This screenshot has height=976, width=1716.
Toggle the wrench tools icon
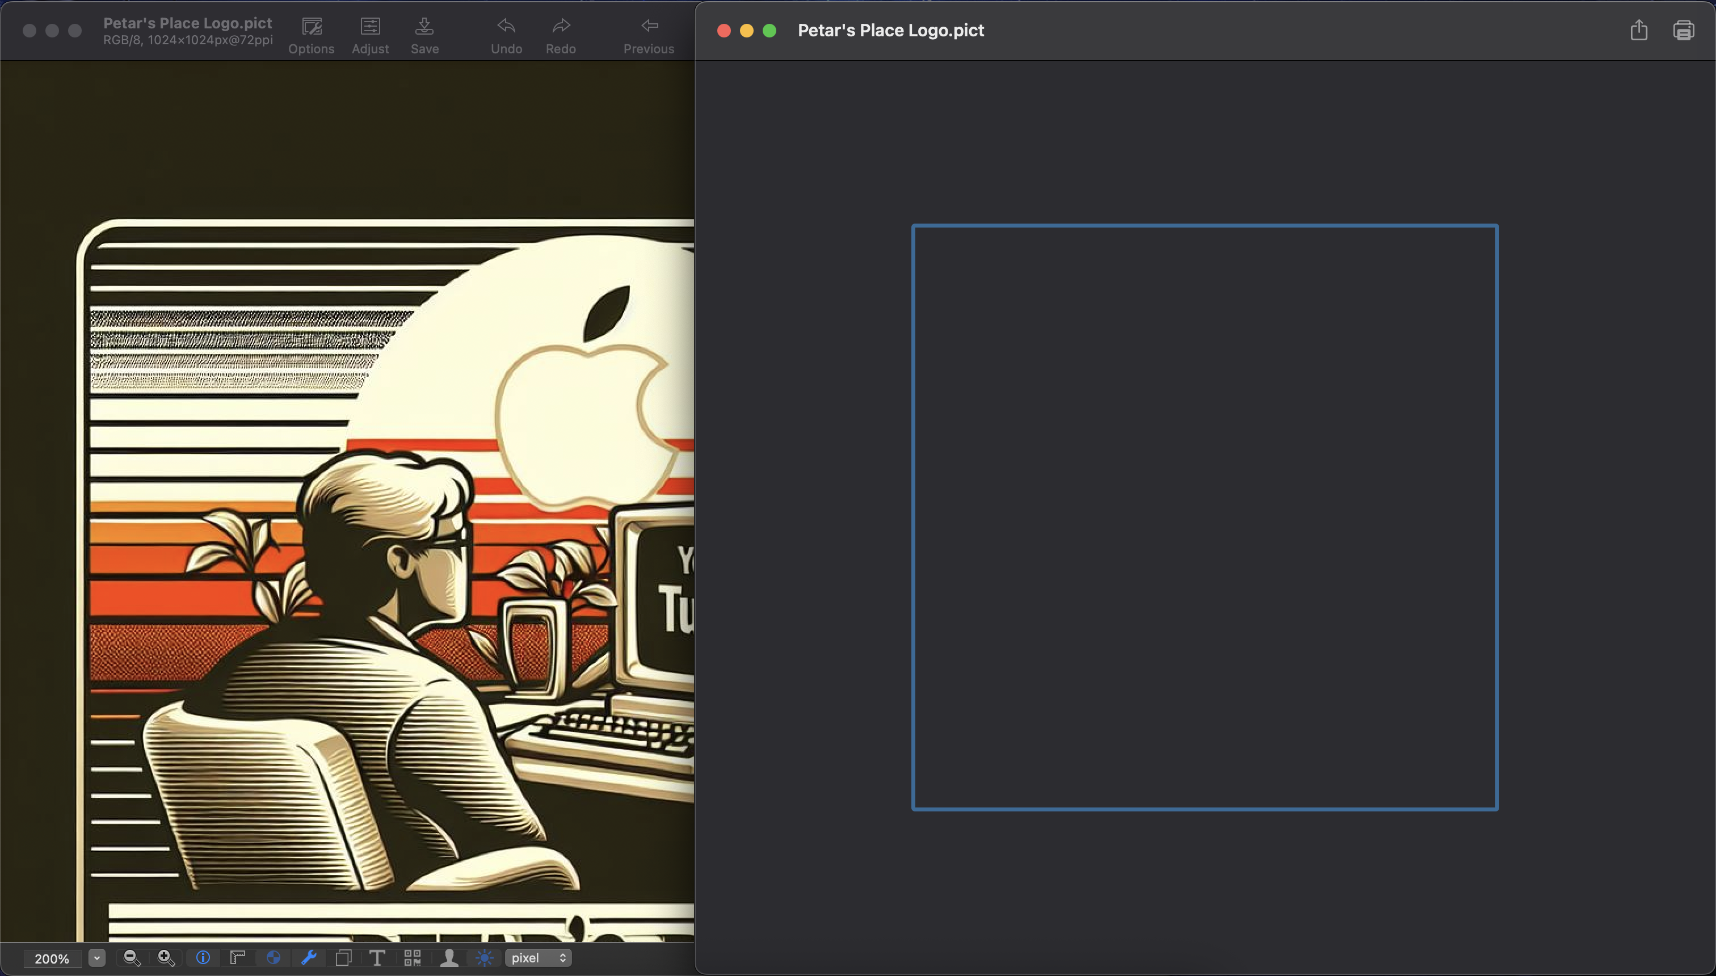[x=308, y=958]
